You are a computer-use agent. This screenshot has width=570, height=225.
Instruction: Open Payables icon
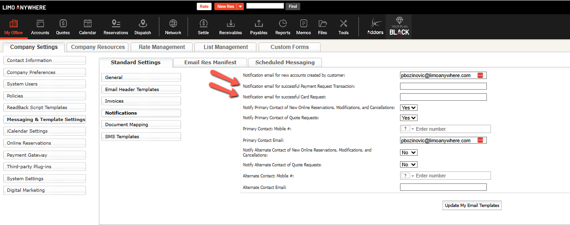[x=259, y=27]
